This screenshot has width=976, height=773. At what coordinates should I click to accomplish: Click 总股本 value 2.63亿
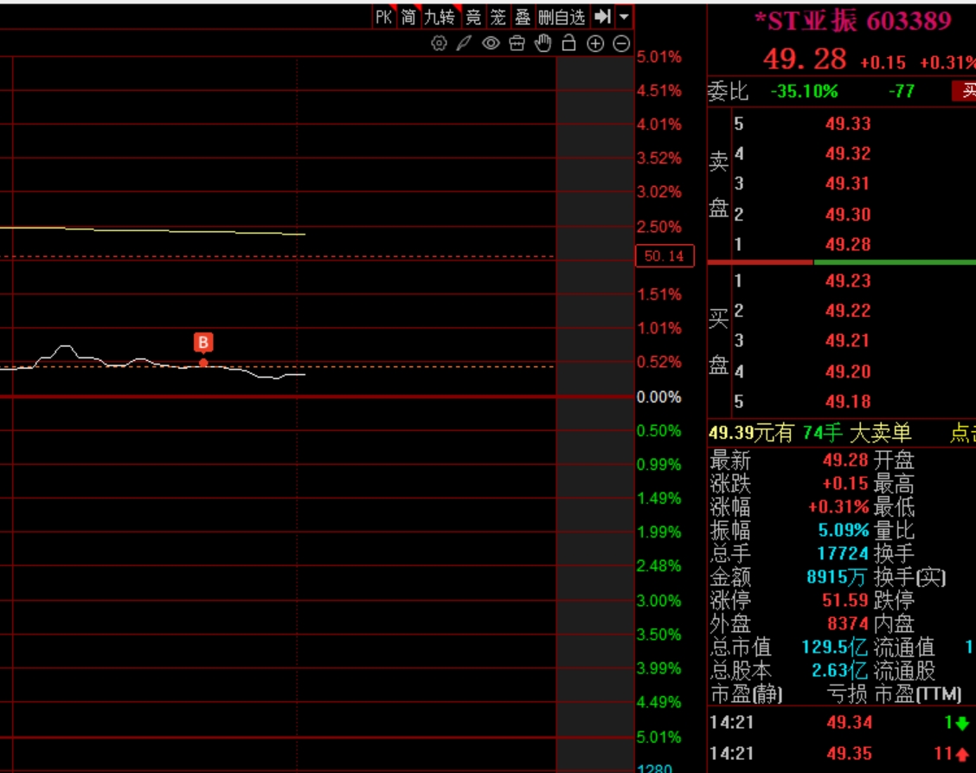[839, 670]
